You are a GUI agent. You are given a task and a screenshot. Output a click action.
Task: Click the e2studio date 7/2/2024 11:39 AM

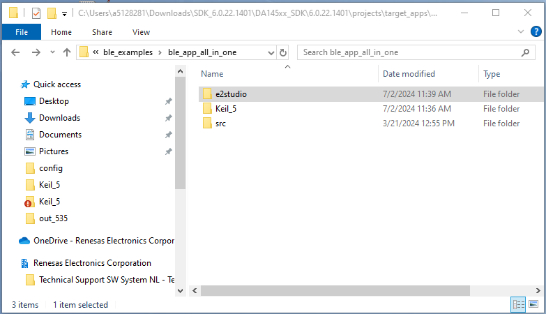(x=417, y=94)
